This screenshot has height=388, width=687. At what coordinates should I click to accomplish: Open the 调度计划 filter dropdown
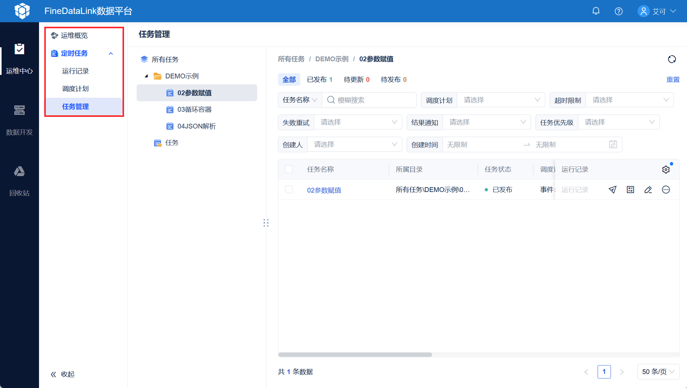point(502,100)
